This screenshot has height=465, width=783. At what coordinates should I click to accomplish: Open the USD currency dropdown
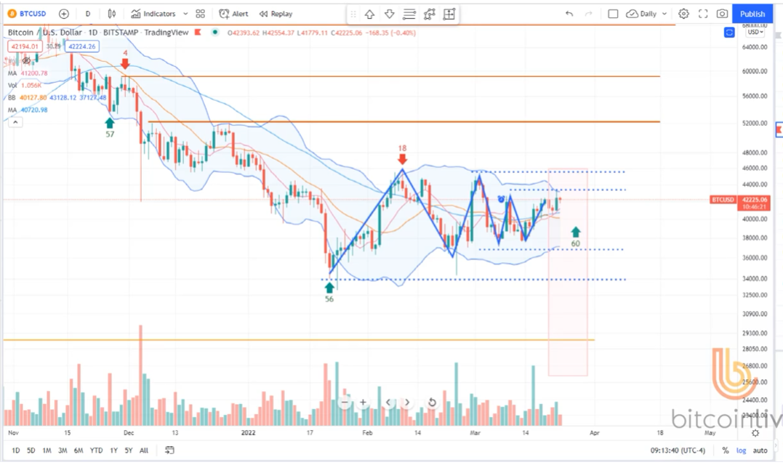[755, 32]
